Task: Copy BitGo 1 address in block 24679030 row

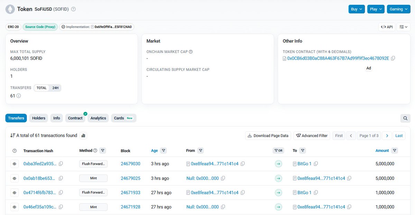Action: coord(316,164)
